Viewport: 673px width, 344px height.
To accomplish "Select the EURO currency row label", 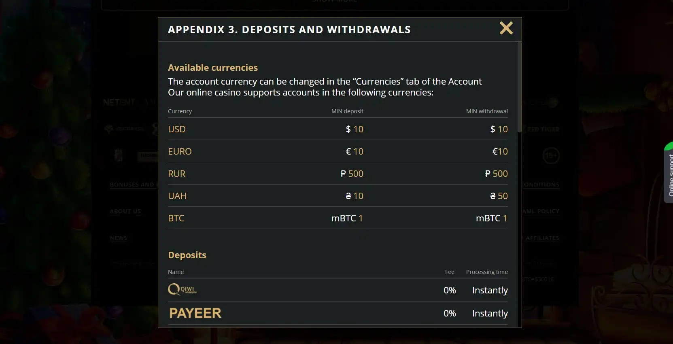I will 180,151.
